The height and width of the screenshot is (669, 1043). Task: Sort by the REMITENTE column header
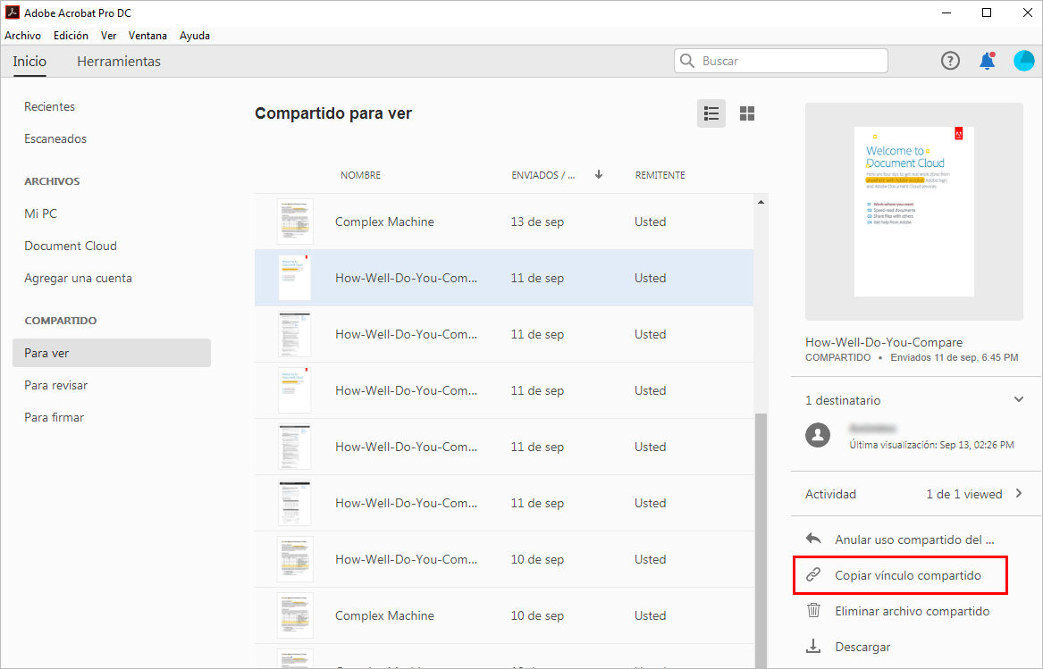click(x=660, y=175)
